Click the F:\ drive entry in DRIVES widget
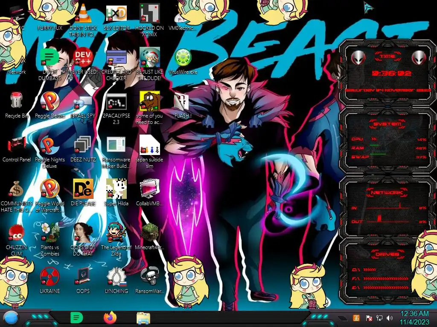 coord(380,278)
